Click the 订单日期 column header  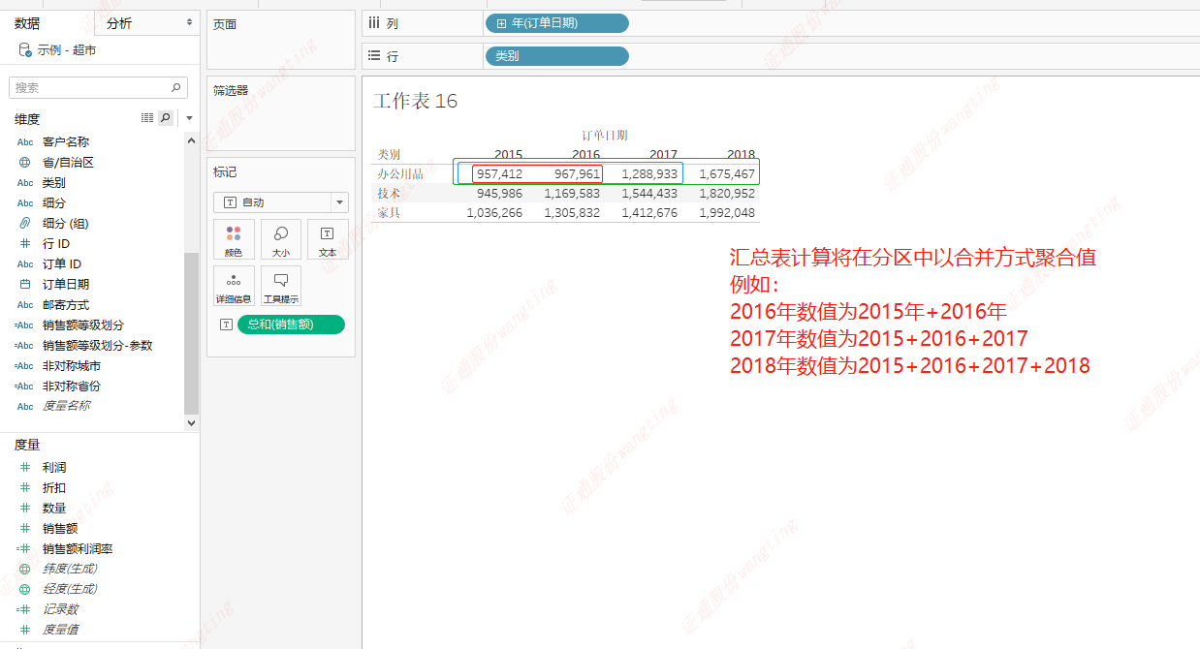605,136
